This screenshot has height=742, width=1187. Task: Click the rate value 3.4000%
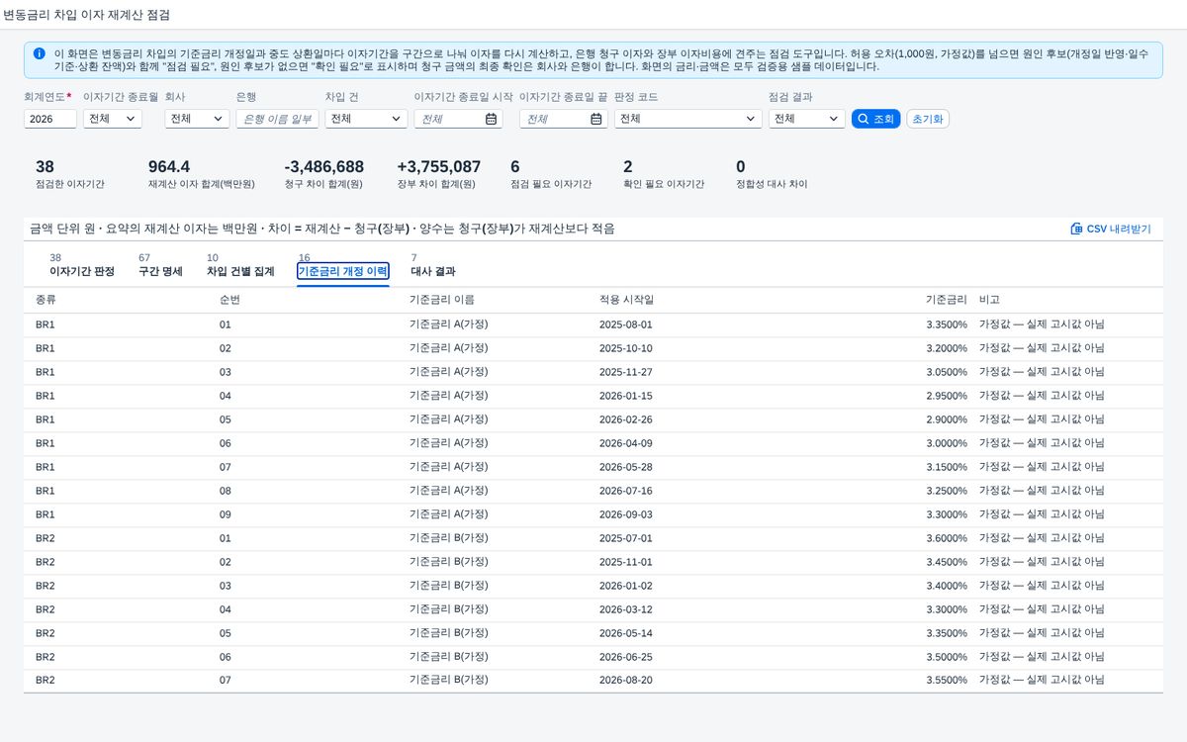[947, 586]
